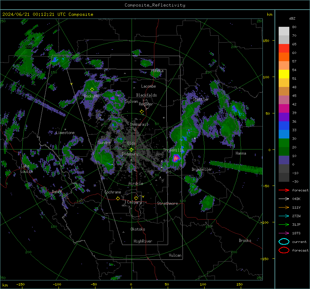310x289 pixels.
Task: Click the ThreeHills city label
Action: pos(173,150)
